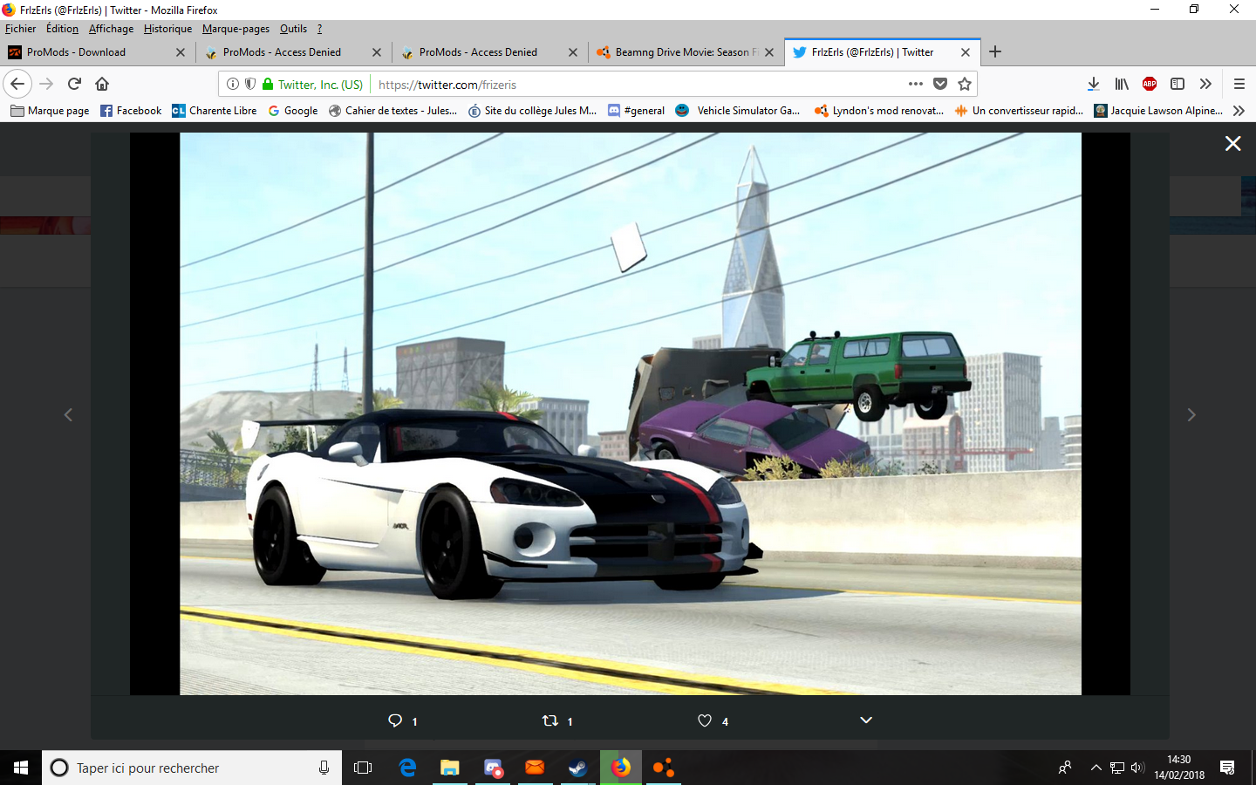Open page actions three-dot menu
Image resolution: width=1256 pixels, height=785 pixels.
pyautogui.click(x=915, y=84)
